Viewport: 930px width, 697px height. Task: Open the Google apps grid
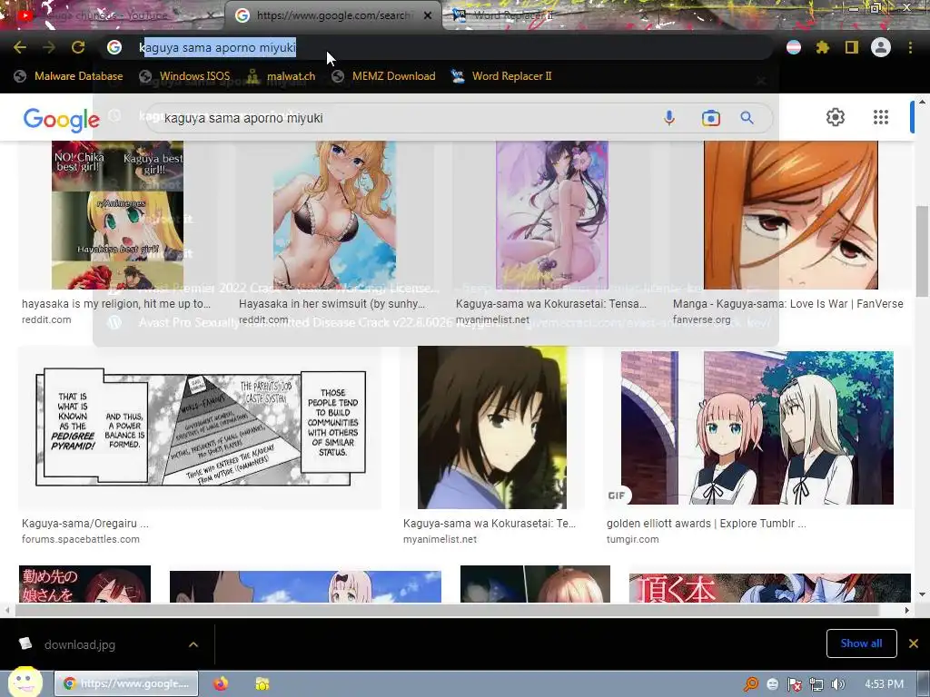click(881, 117)
